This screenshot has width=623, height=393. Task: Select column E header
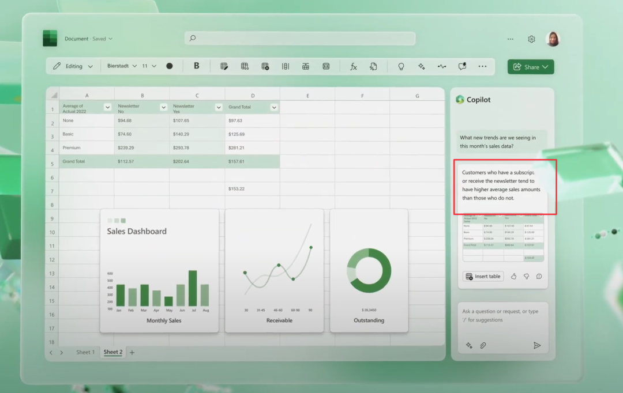(307, 95)
